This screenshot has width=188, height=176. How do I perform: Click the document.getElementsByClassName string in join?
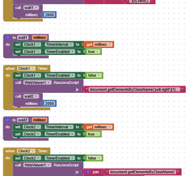pyautogui.click(x=143, y=172)
